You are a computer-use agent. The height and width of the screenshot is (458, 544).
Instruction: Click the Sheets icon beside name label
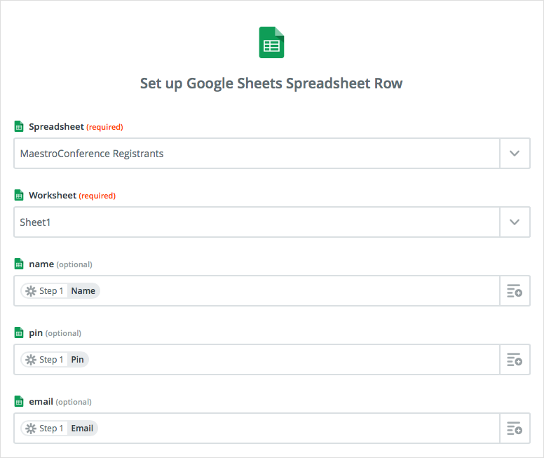pyautogui.click(x=19, y=264)
